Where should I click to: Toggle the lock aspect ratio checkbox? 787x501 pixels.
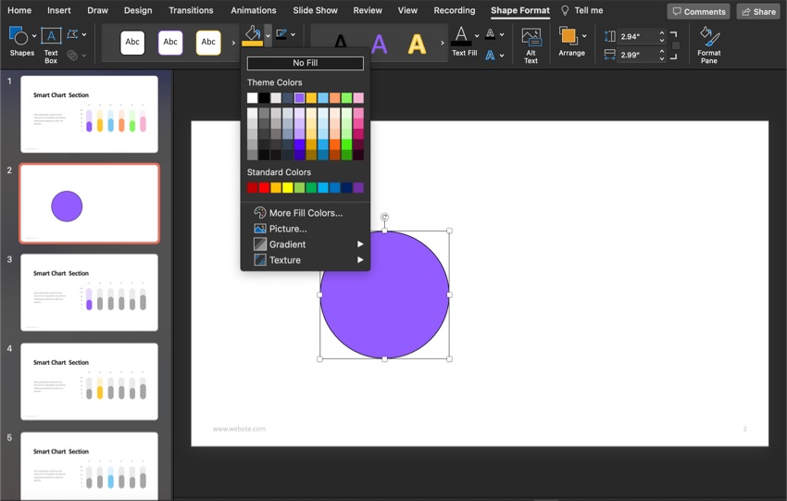pos(676,45)
